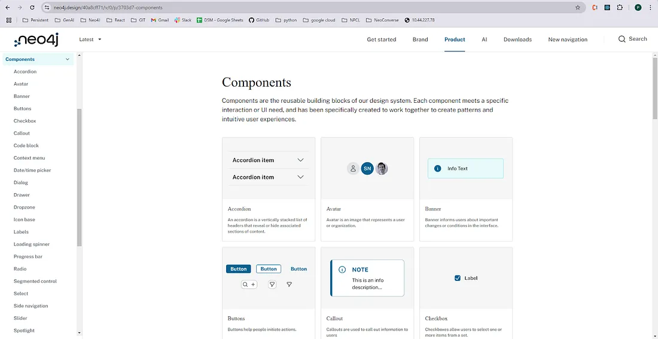The width and height of the screenshot is (658, 339).
Task: Open the Downloads navigation tab
Action: [x=517, y=39]
